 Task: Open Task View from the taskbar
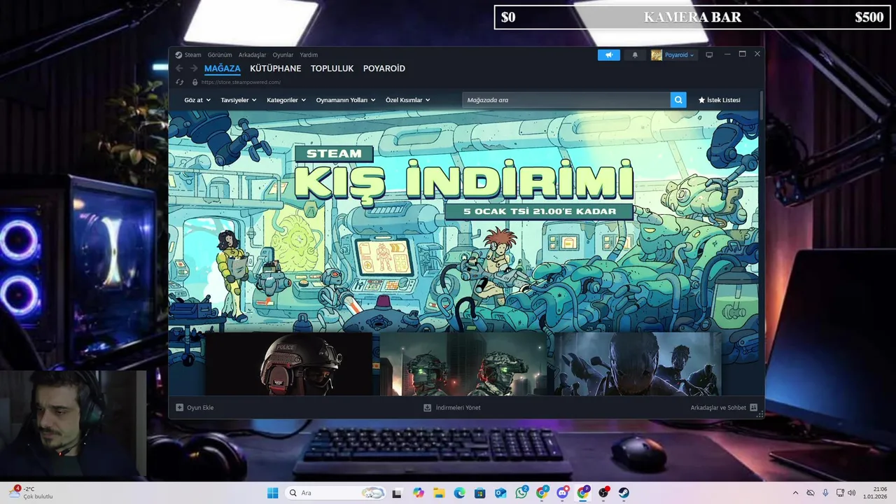point(397,493)
